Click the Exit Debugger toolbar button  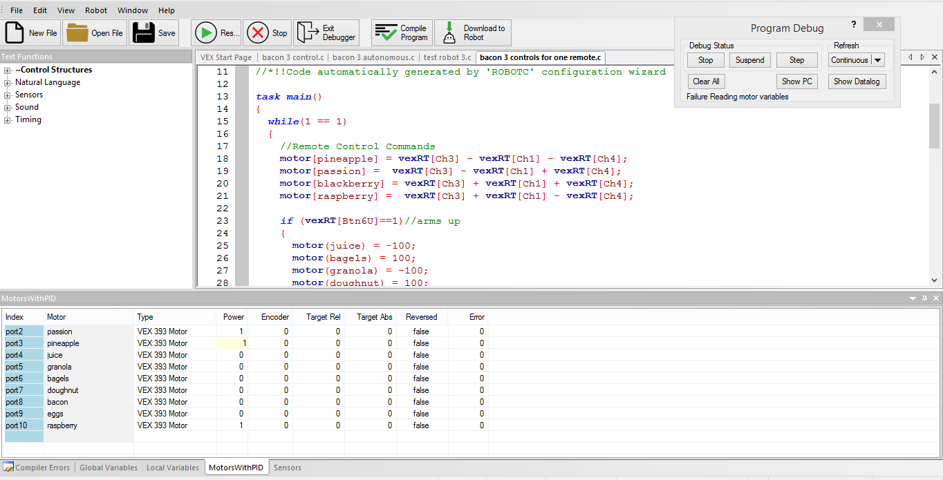click(326, 32)
